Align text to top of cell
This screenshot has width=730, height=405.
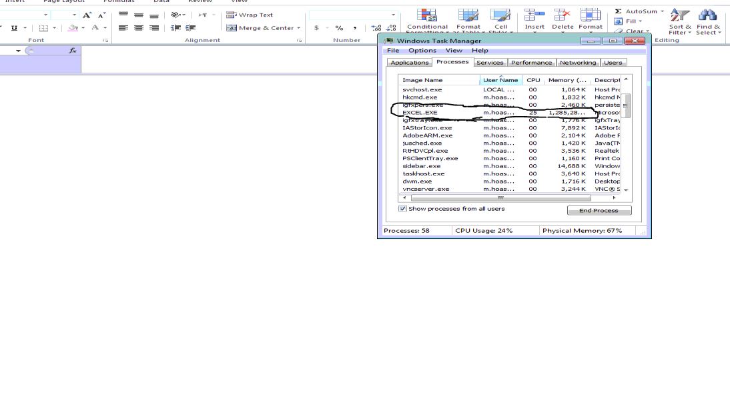click(x=123, y=15)
